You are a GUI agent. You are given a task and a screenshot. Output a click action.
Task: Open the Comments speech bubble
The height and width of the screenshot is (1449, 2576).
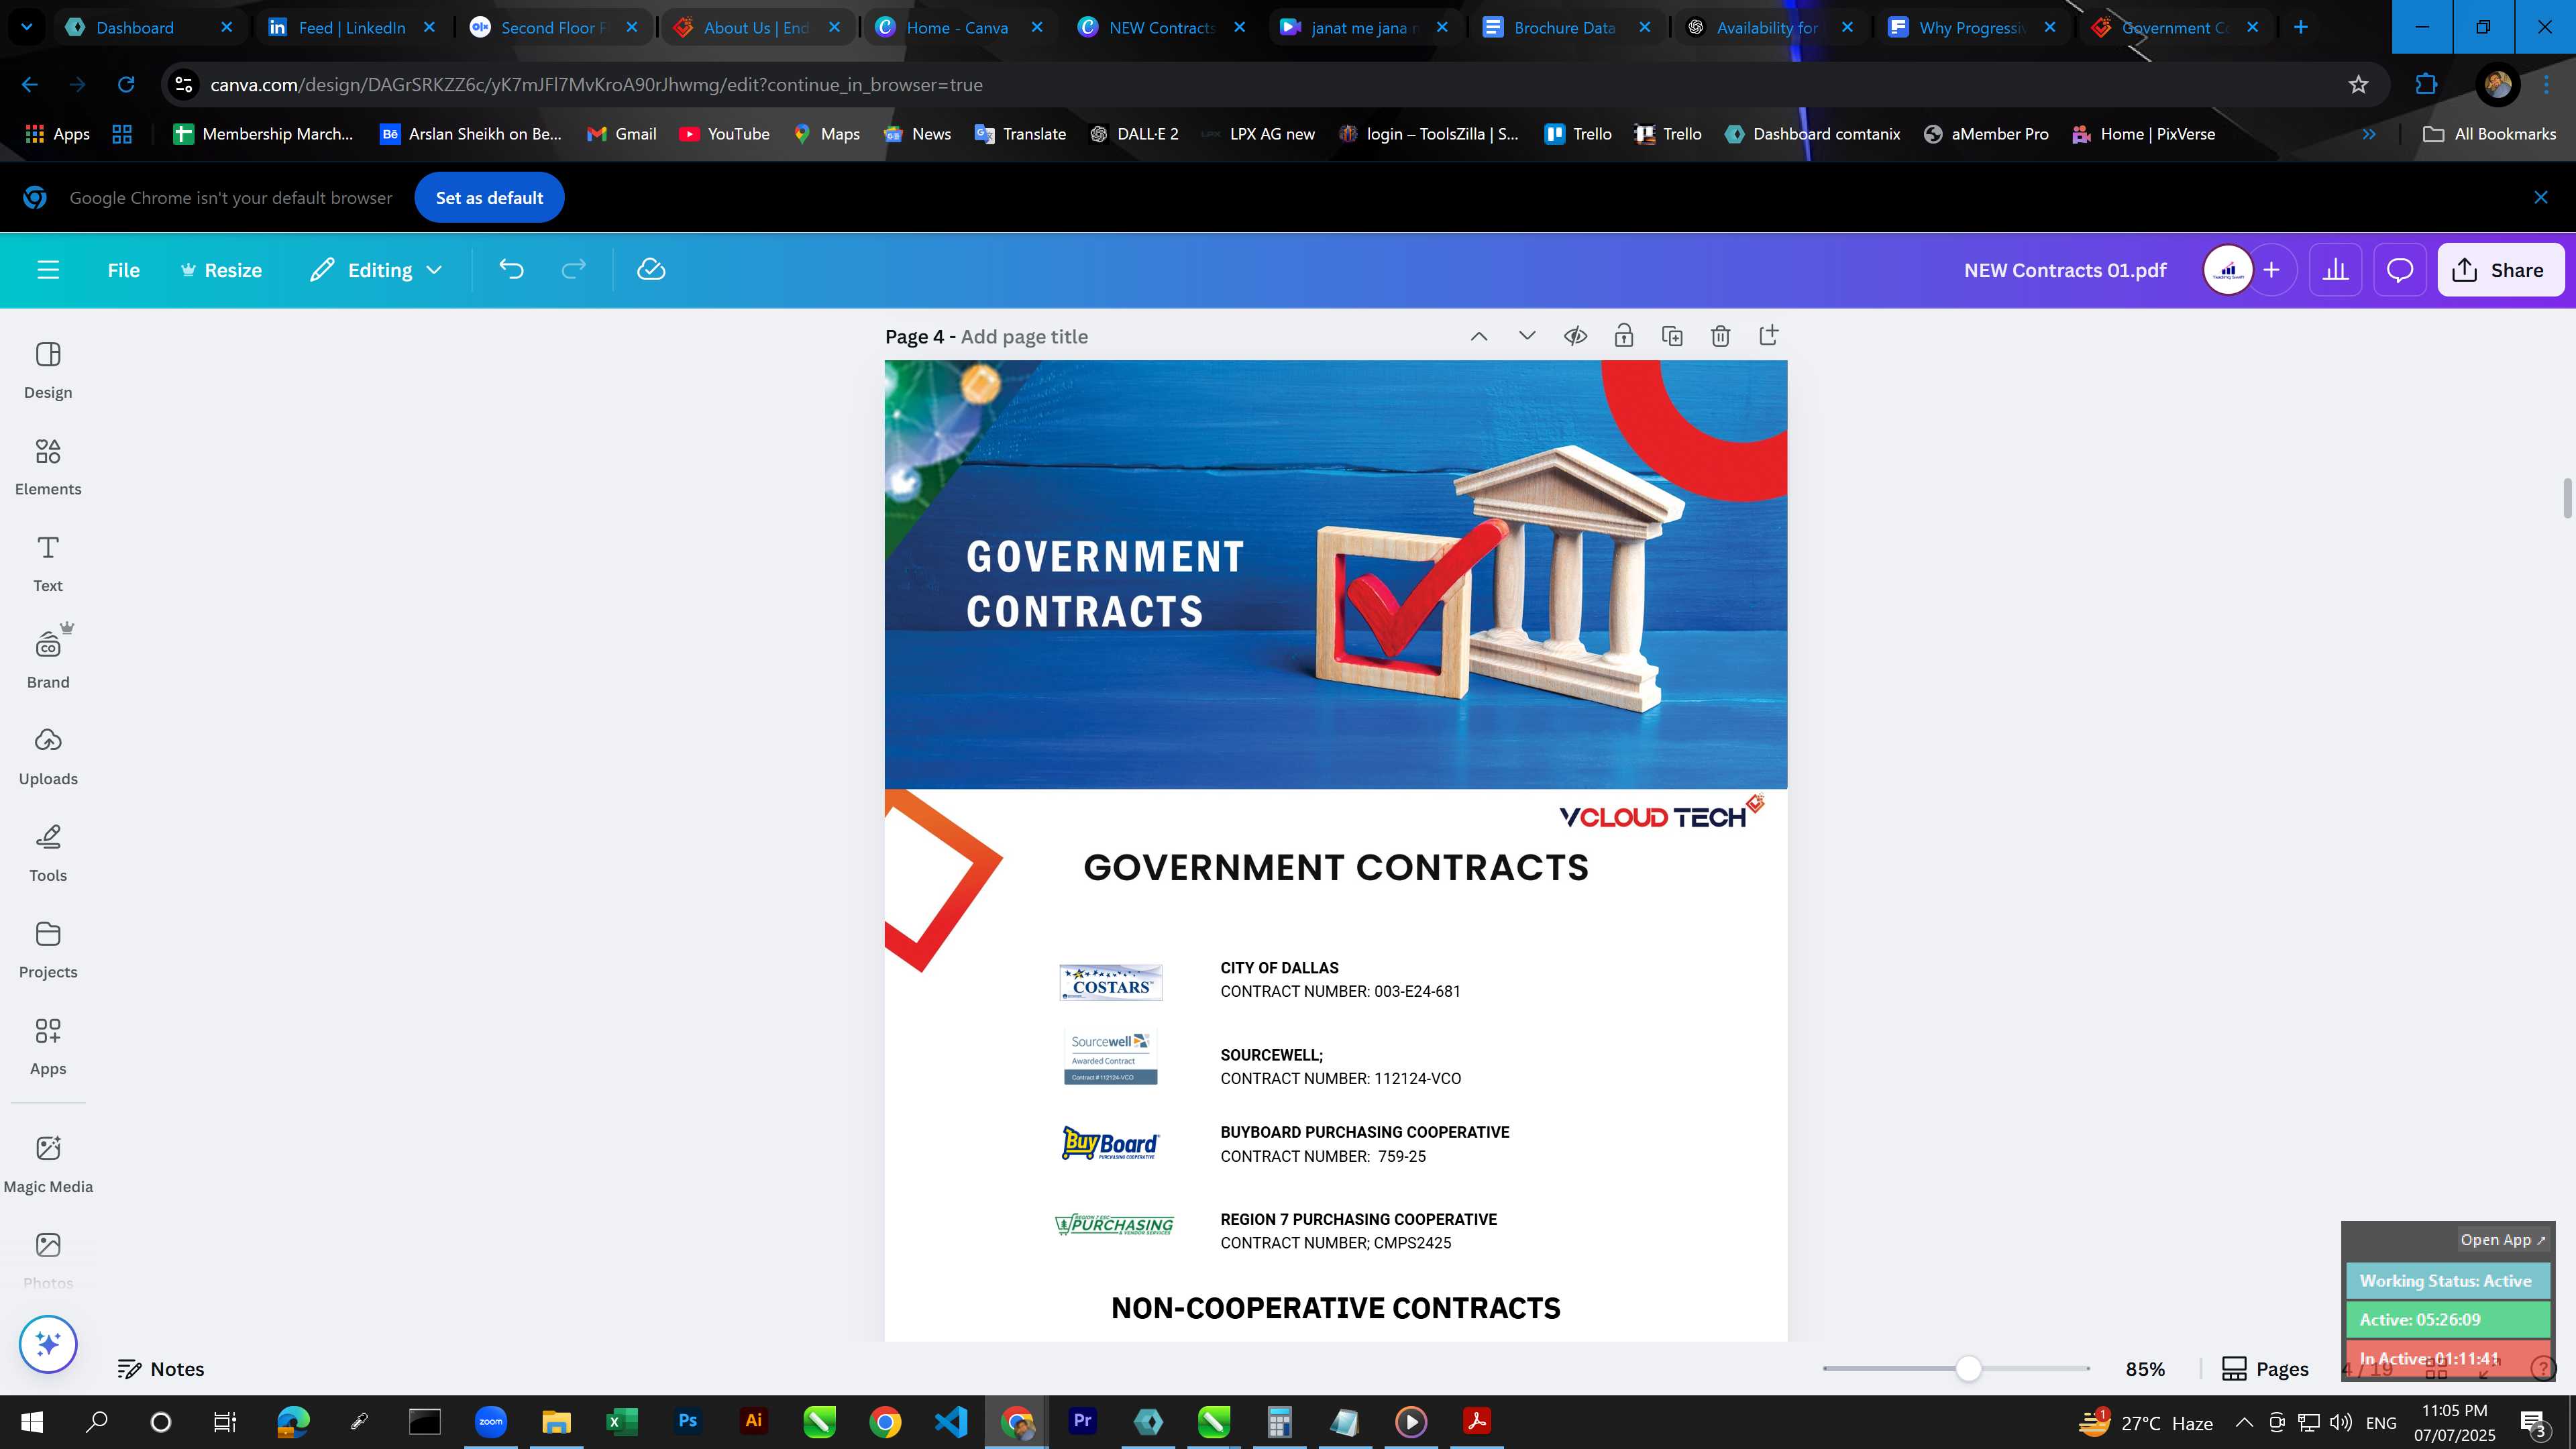coord(2400,270)
